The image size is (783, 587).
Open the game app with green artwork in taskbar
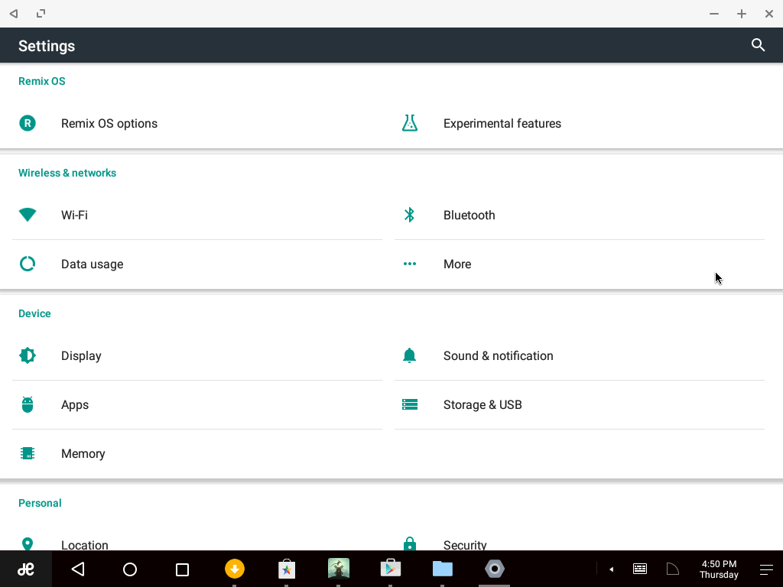(x=339, y=569)
